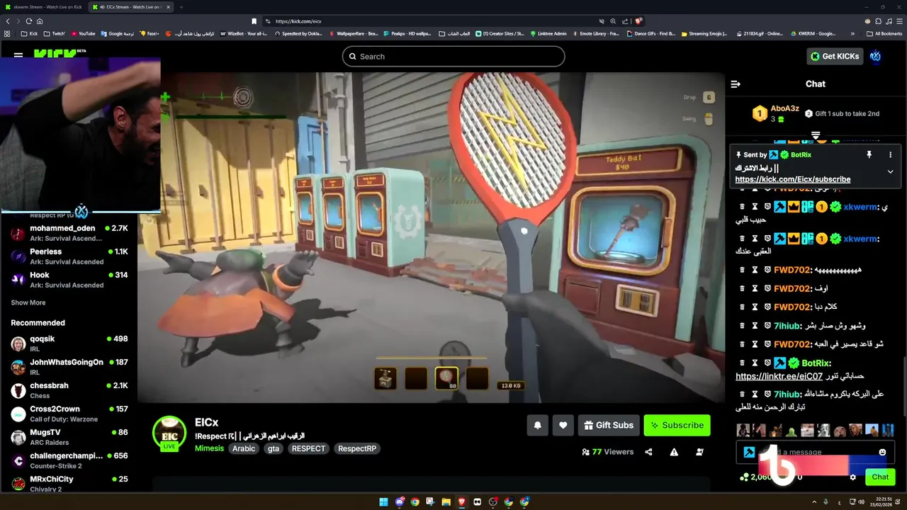Delete the FWD702 'اوف' message
Image resolution: width=907 pixels, height=510 pixels.
point(742,288)
